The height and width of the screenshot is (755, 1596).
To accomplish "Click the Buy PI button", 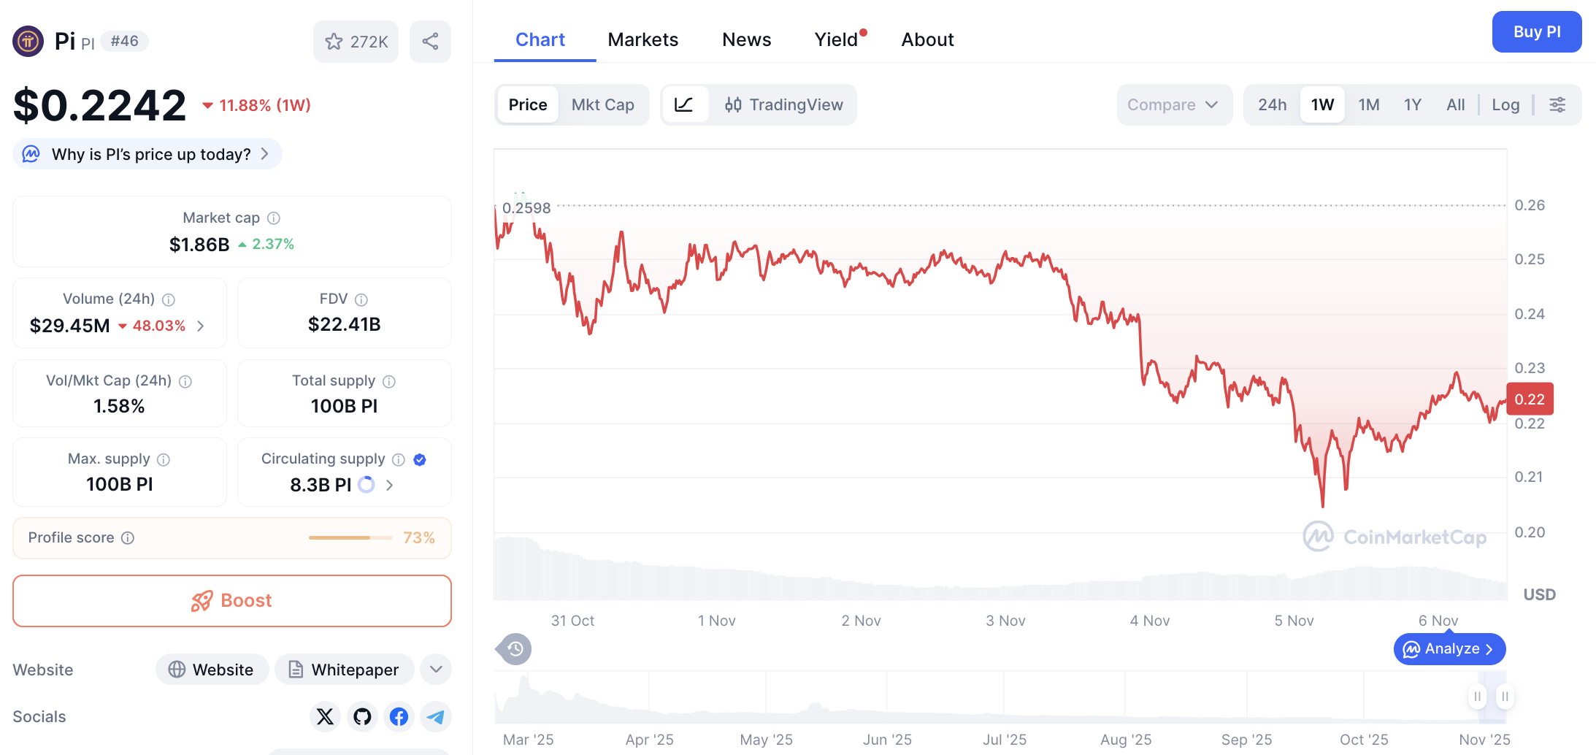I will pos(1536,31).
